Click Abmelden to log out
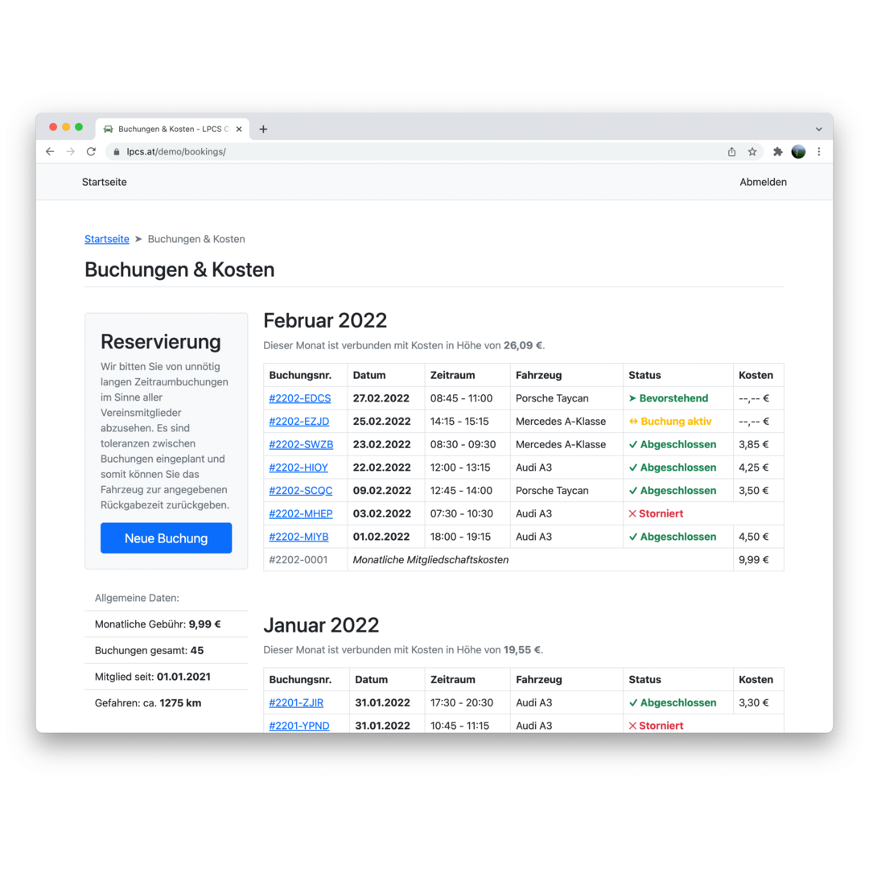This screenshot has height=869, width=869. (x=763, y=182)
